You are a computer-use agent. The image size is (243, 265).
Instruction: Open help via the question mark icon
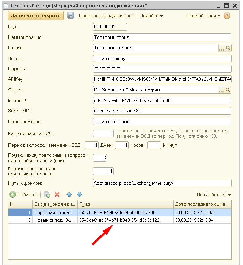click(x=227, y=16)
